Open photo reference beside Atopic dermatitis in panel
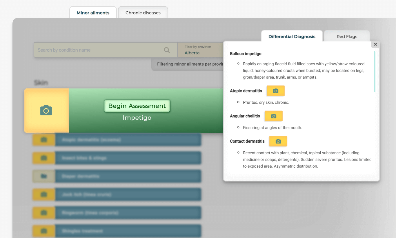Viewport: 396px width, 238px height. pos(275,90)
